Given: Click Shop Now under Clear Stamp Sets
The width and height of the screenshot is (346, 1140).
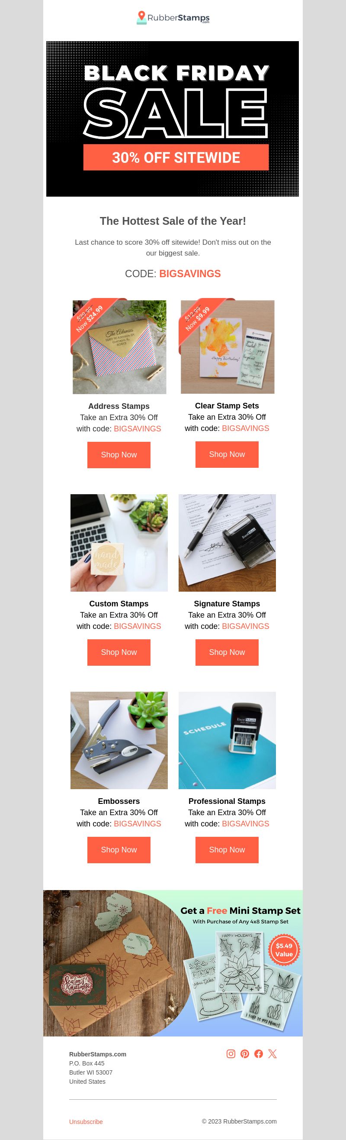Looking at the screenshot, I should coord(227,454).
